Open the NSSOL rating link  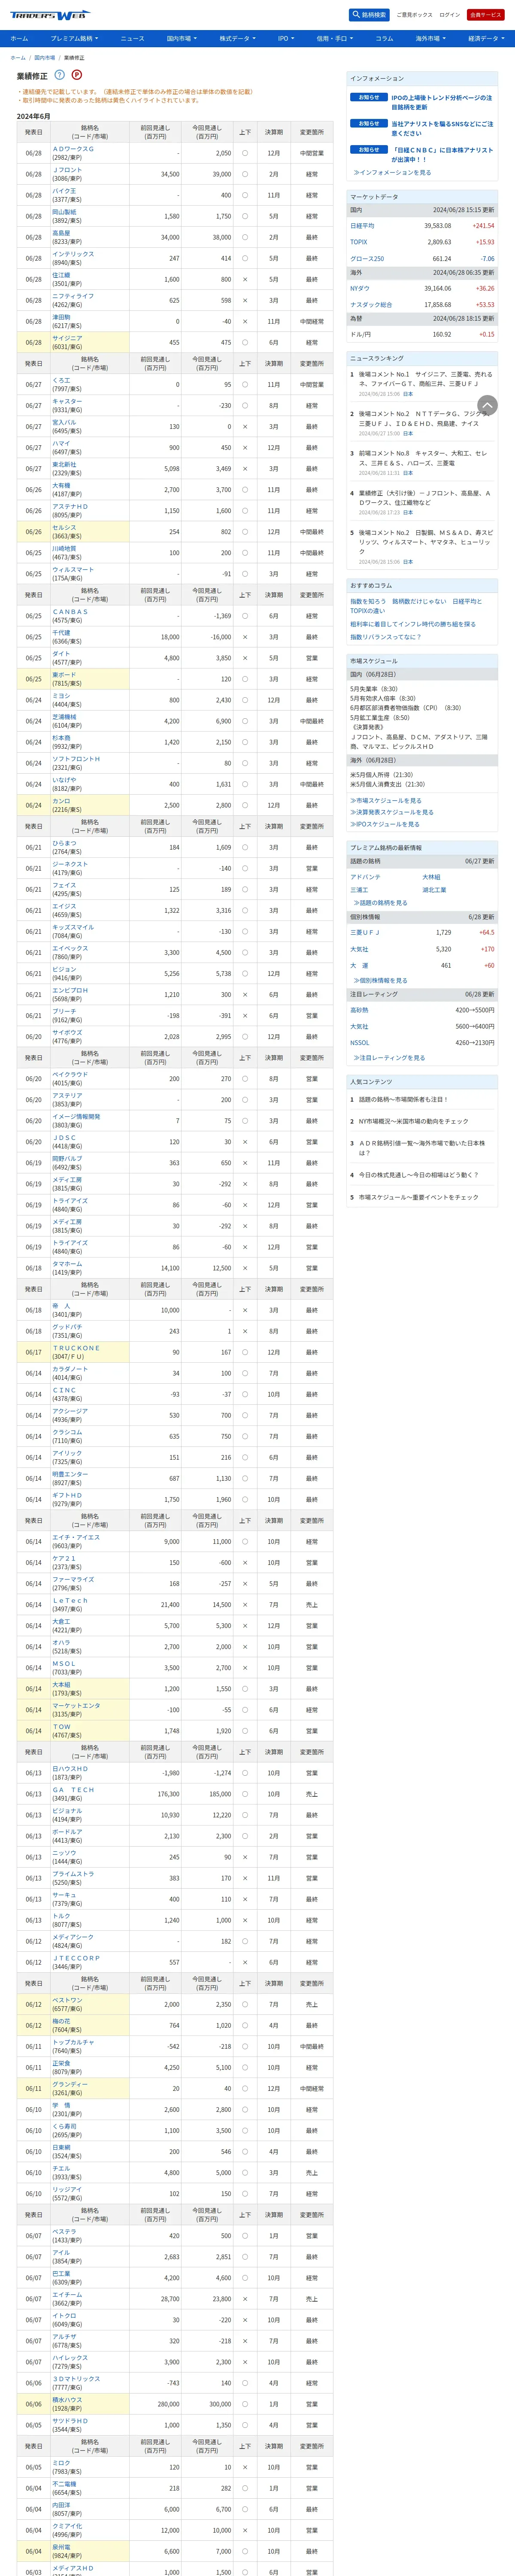[x=360, y=1042]
